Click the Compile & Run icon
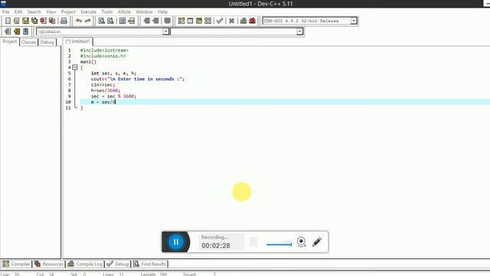490x276 pixels. pos(199,21)
